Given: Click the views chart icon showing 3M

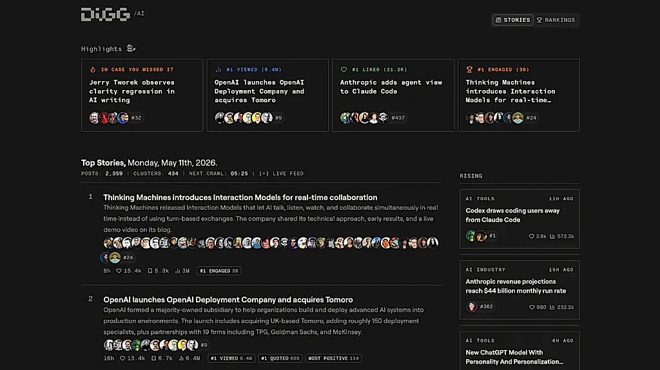Looking at the screenshot, I should [177, 271].
